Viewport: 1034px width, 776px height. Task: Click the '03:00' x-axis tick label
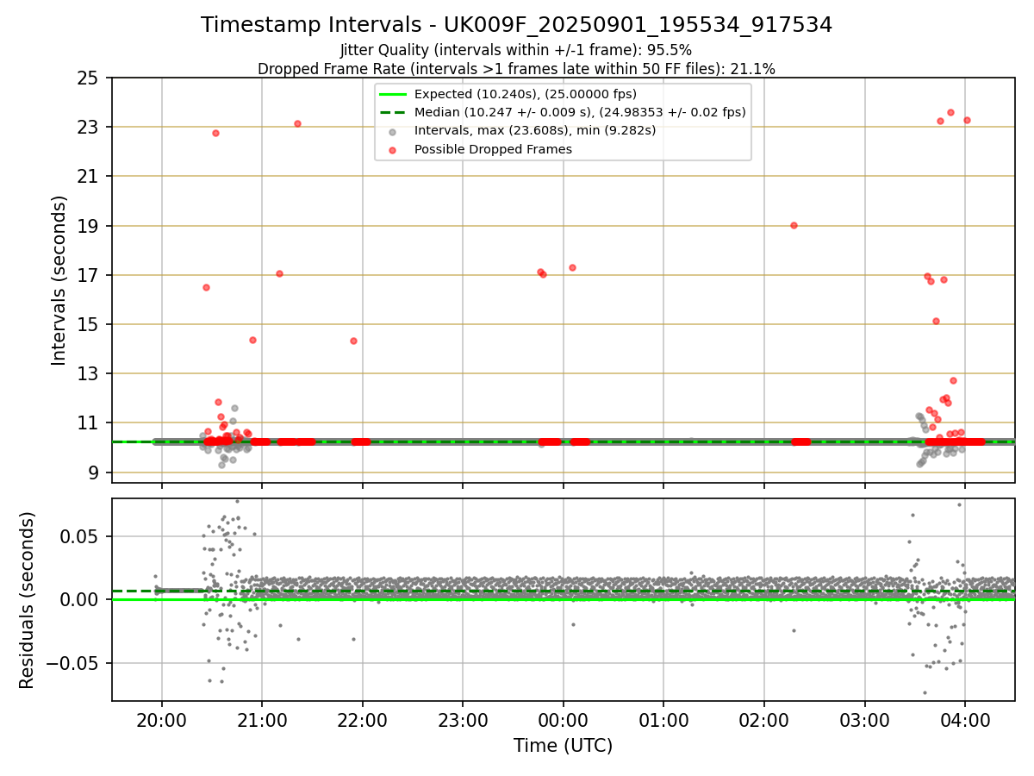(x=864, y=721)
